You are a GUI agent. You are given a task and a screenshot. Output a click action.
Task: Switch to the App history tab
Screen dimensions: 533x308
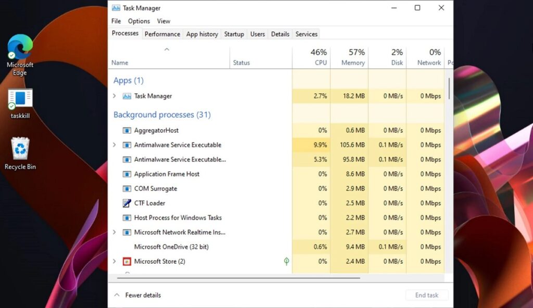pyautogui.click(x=202, y=34)
